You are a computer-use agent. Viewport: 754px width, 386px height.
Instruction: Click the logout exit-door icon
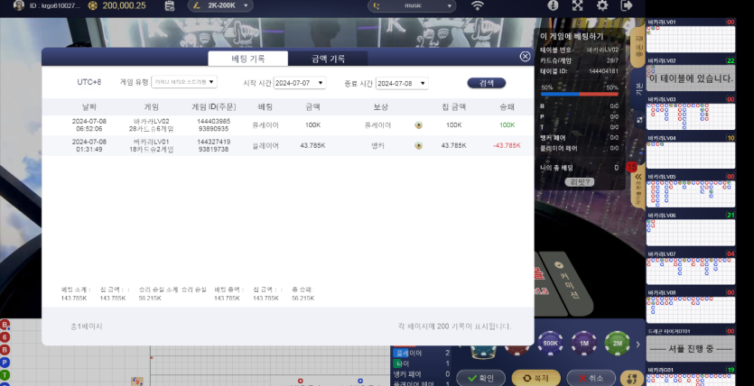click(627, 5)
